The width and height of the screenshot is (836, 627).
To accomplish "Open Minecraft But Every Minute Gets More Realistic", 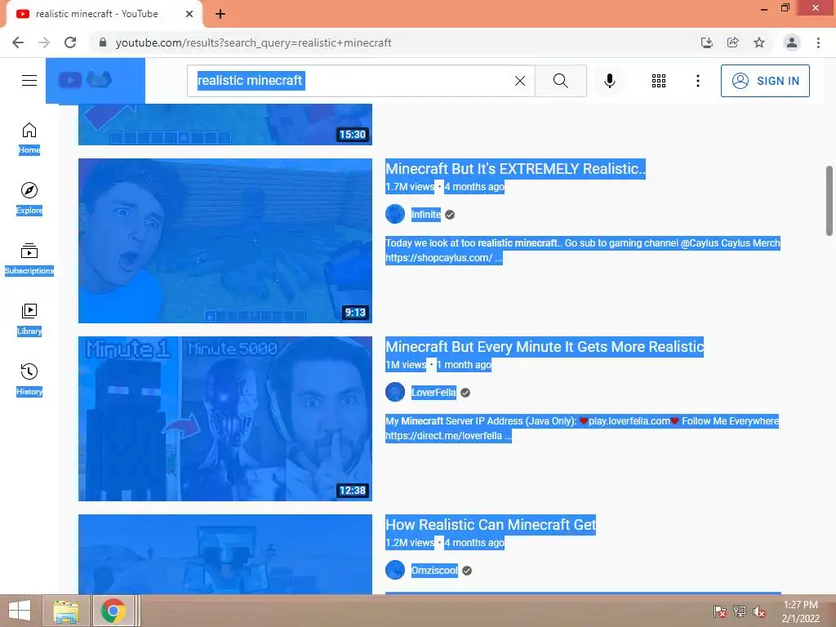I will [x=545, y=346].
